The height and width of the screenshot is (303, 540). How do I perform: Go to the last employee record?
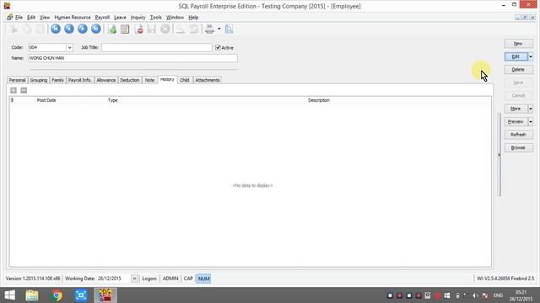95,29
